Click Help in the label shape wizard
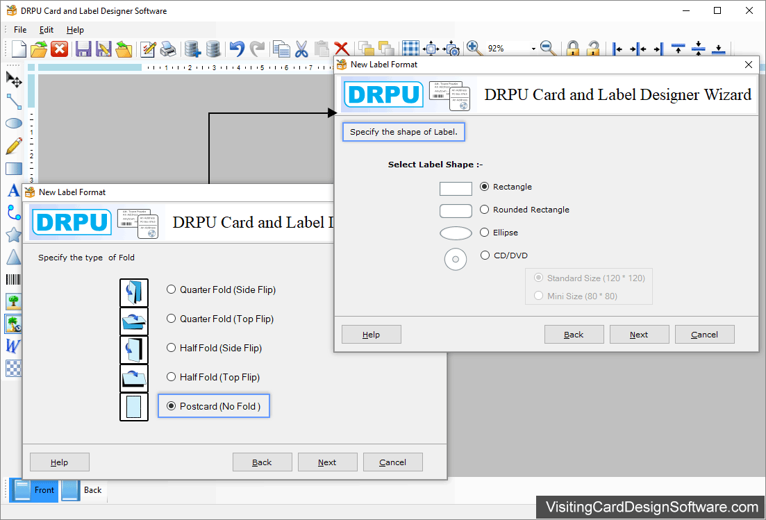 (372, 335)
